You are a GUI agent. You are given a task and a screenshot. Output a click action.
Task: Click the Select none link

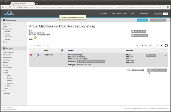coord(136,70)
